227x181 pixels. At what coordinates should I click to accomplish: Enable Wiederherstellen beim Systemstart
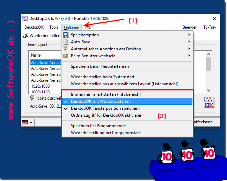[x=127, y=77]
